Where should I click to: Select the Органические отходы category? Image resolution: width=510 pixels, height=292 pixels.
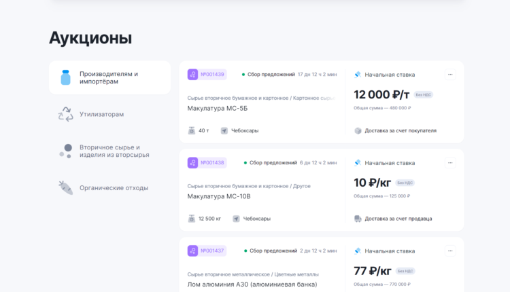coord(113,187)
